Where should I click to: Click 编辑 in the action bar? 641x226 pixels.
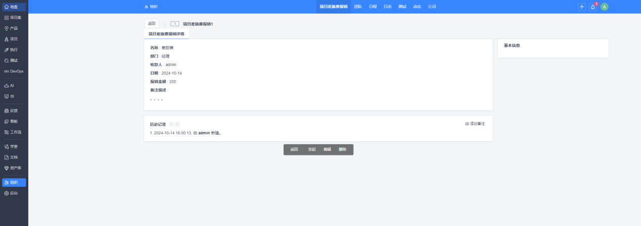(x=327, y=149)
